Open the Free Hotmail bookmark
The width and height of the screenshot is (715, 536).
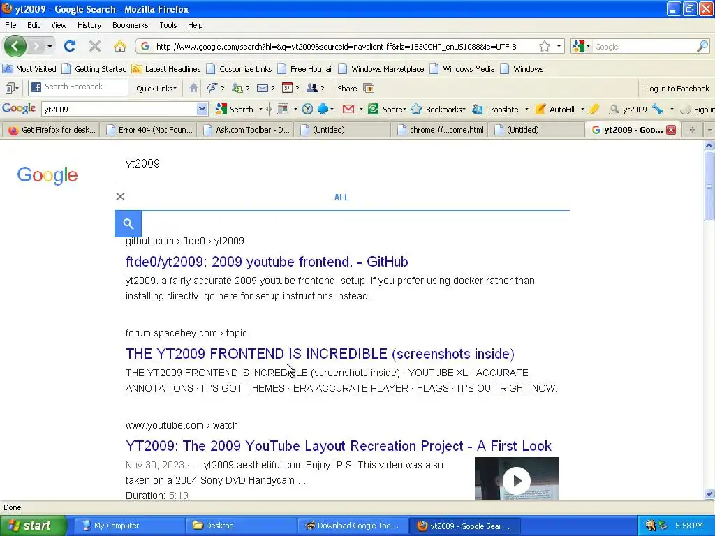305,69
